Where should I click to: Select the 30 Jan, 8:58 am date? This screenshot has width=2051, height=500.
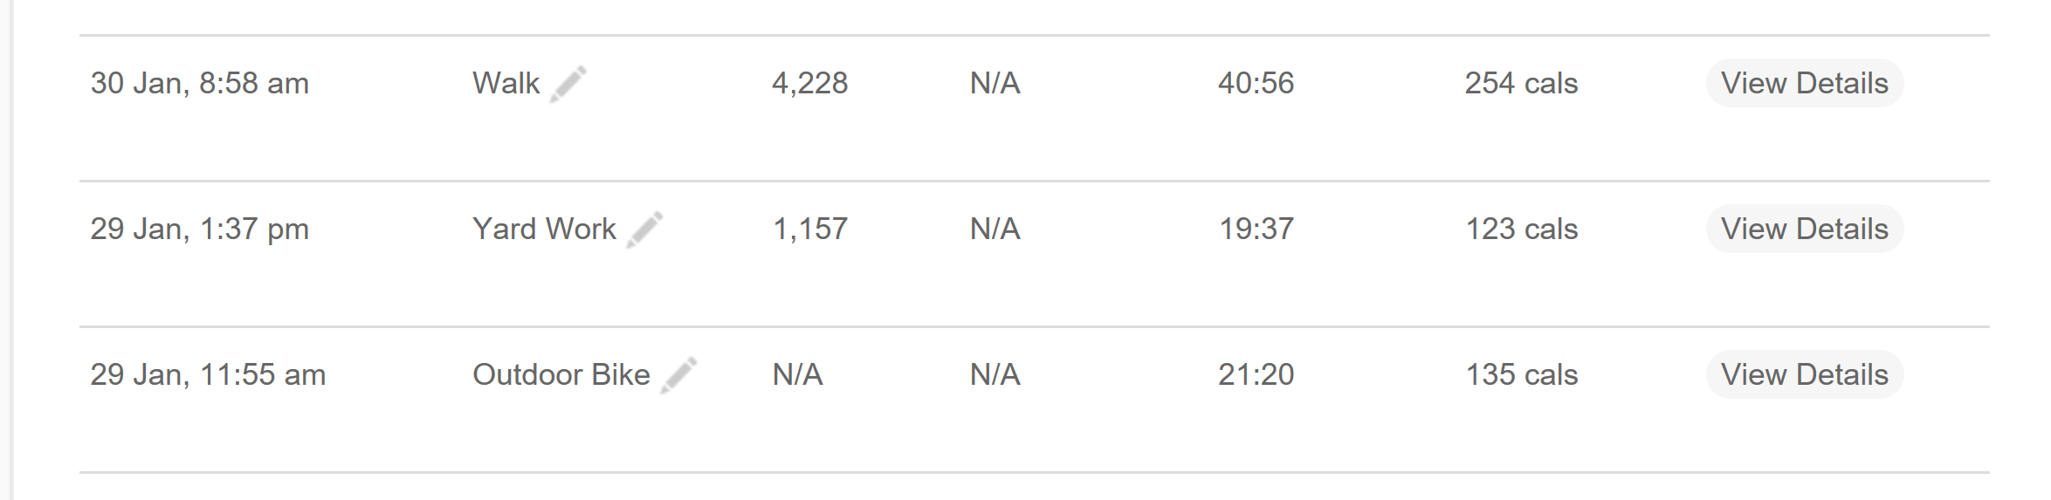(x=200, y=83)
